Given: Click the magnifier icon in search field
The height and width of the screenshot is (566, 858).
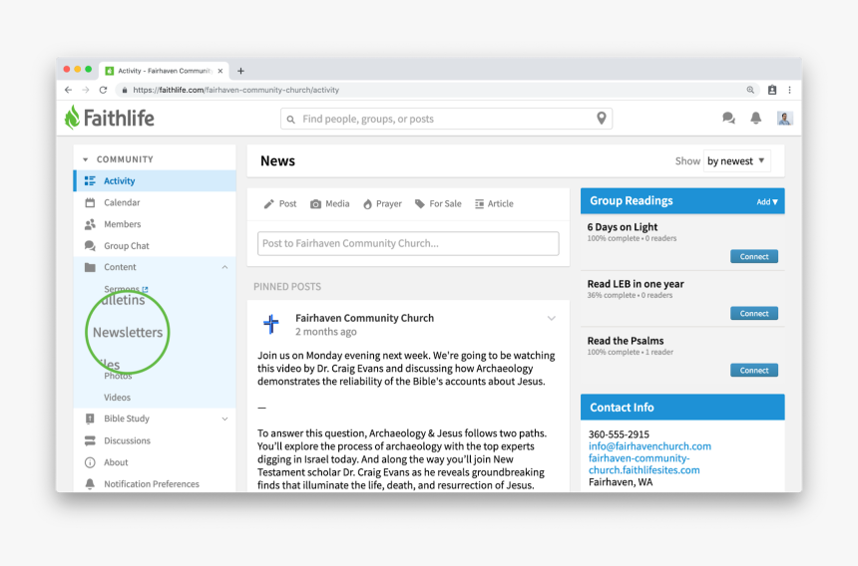Looking at the screenshot, I should (x=291, y=120).
